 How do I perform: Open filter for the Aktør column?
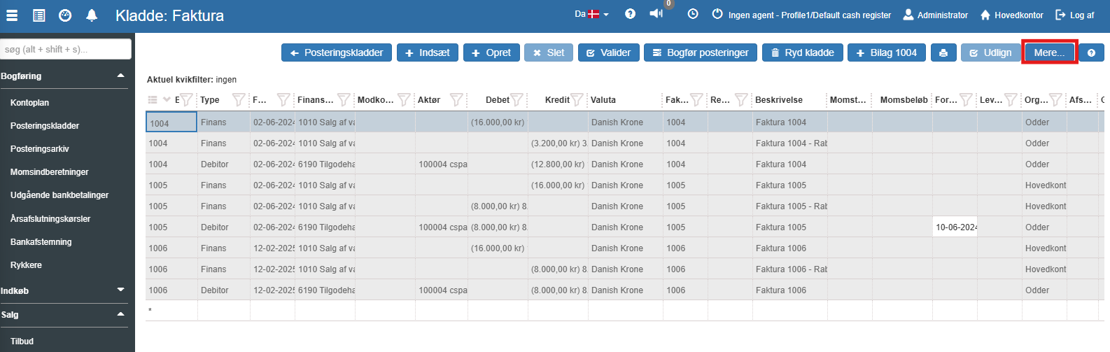coord(456,100)
